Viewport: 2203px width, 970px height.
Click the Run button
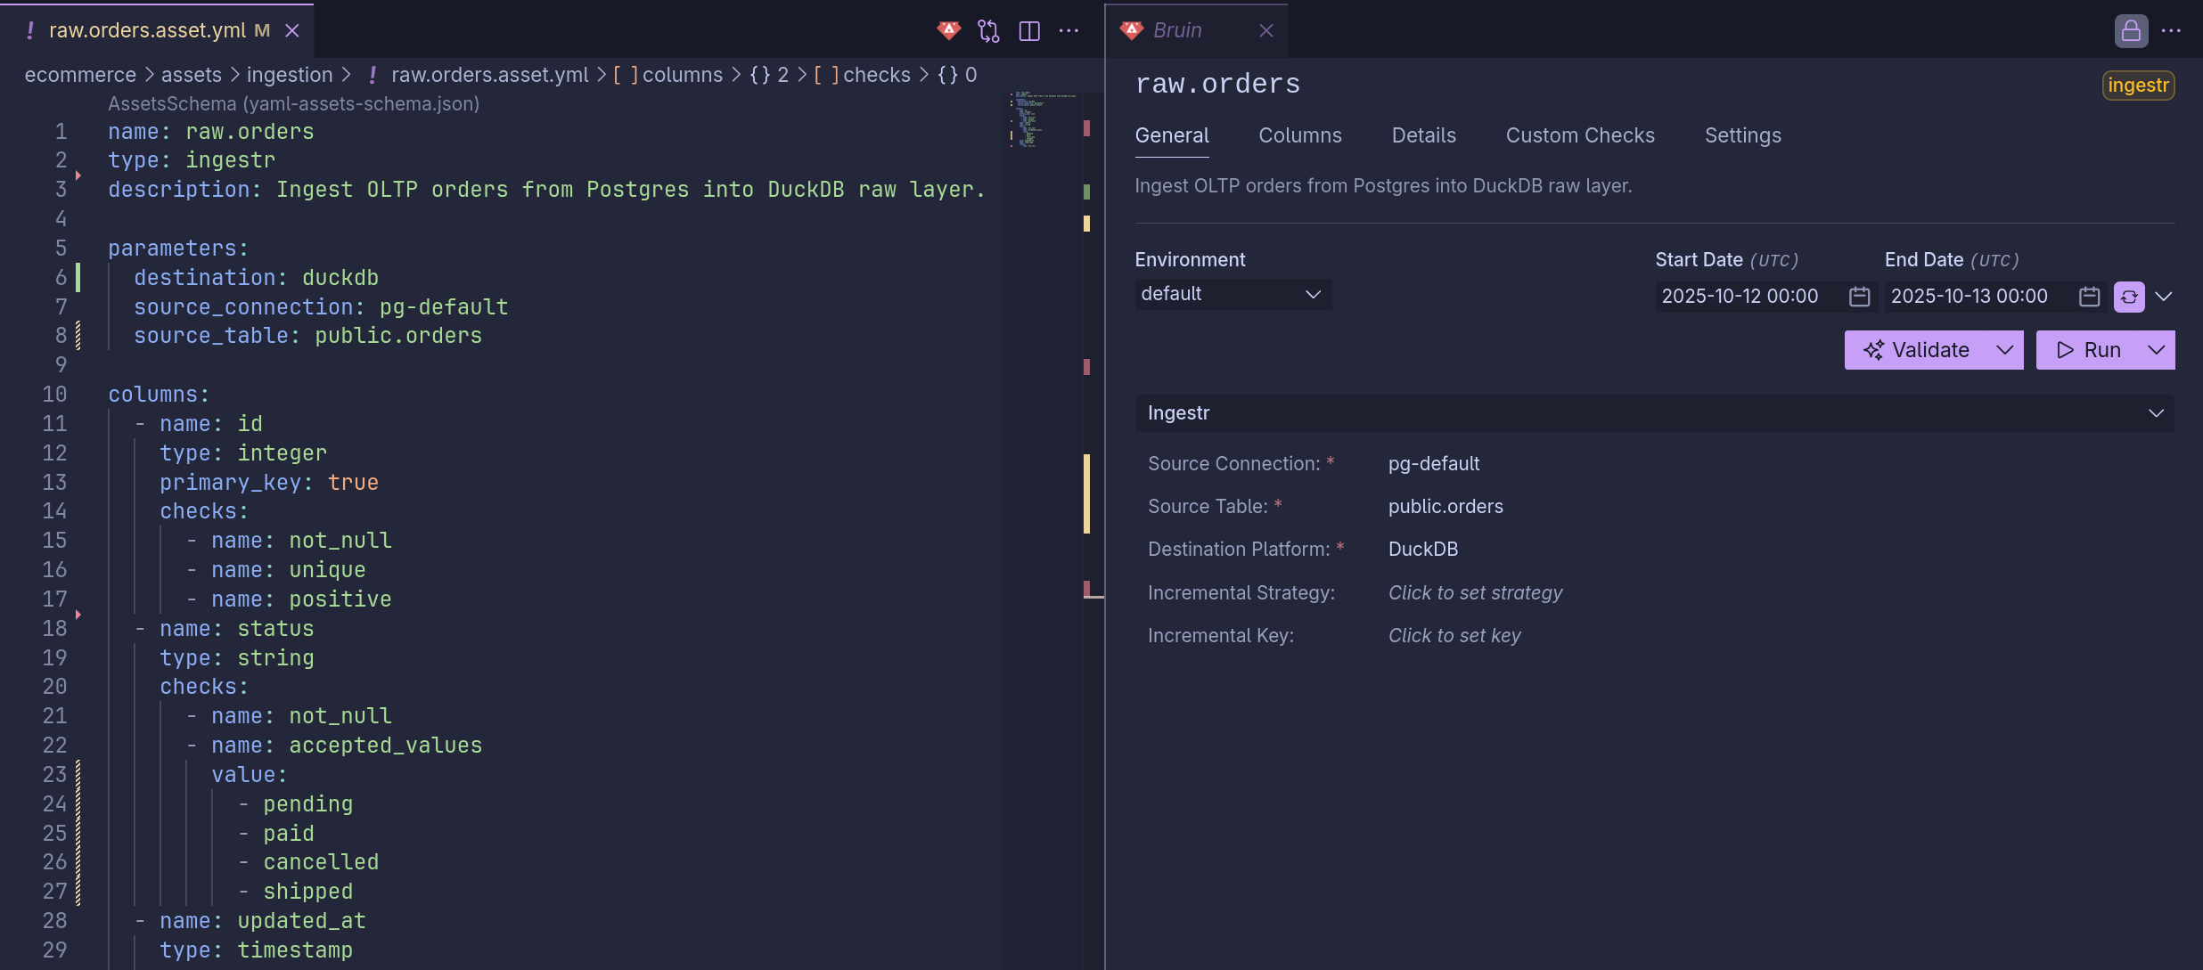click(2089, 350)
